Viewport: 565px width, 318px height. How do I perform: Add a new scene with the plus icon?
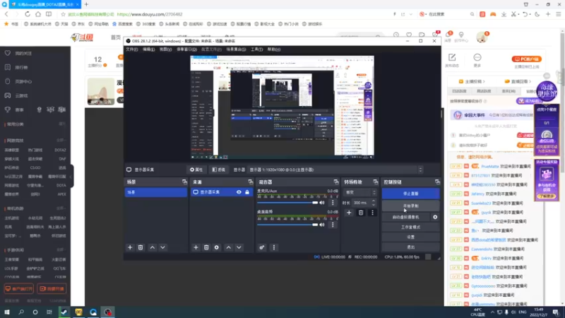click(x=130, y=247)
